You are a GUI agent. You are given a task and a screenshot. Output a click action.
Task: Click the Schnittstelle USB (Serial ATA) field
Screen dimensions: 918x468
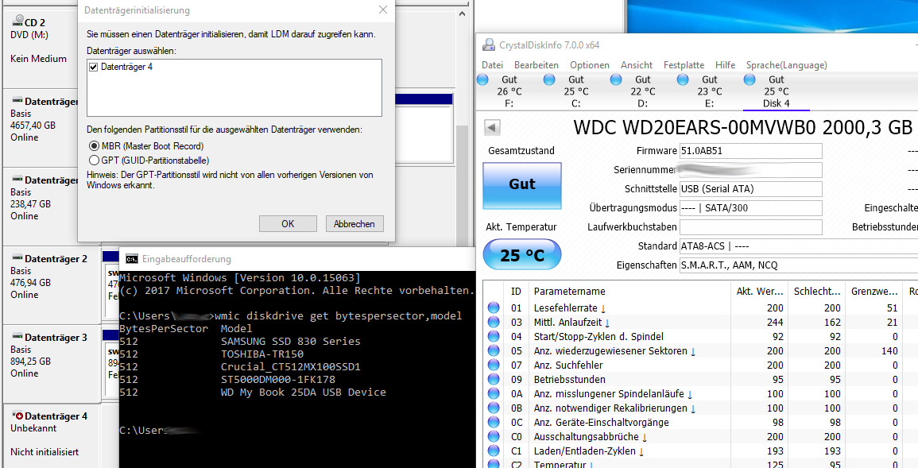(750, 189)
